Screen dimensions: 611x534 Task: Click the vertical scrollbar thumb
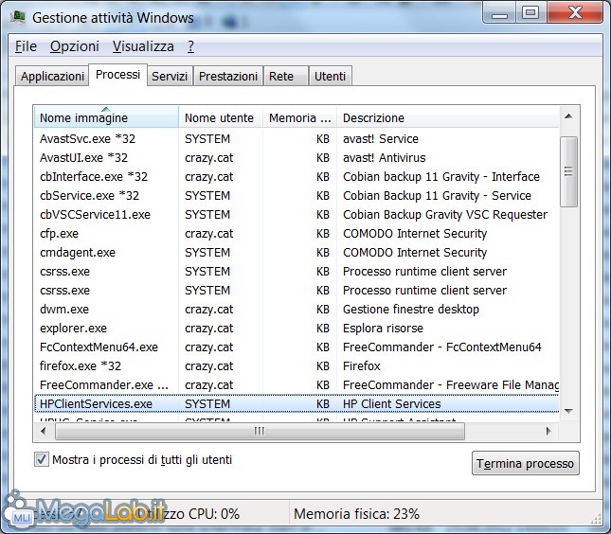point(568,171)
